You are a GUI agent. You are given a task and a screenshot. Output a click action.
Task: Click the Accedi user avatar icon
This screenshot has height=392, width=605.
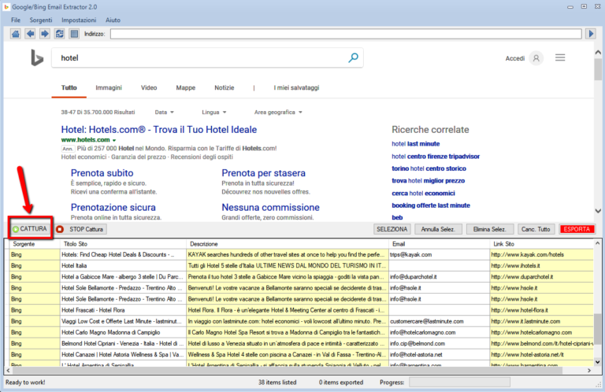(x=536, y=58)
